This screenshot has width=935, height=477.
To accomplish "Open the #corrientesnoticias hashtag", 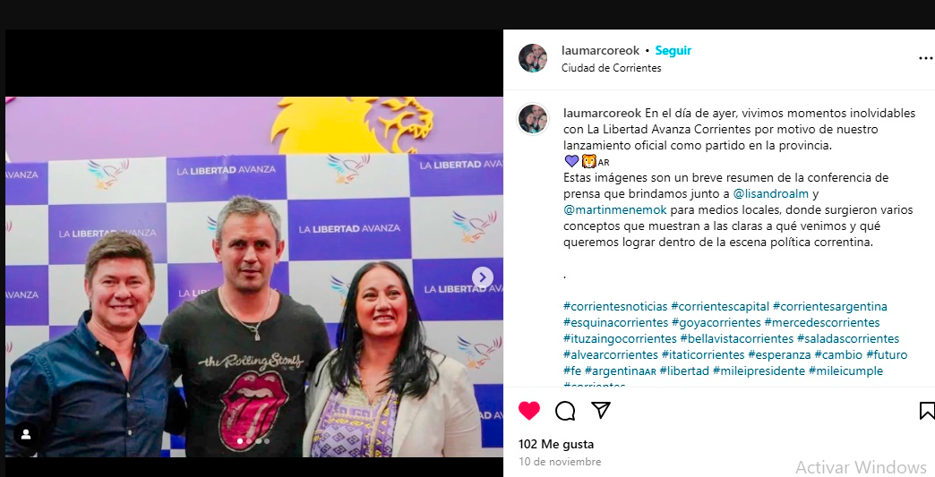I will pyautogui.click(x=615, y=306).
